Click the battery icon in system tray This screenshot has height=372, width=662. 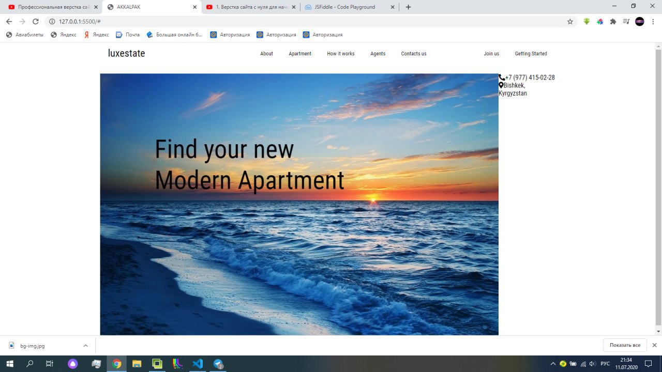click(573, 364)
